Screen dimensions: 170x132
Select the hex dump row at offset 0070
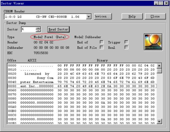click(82, 94)
